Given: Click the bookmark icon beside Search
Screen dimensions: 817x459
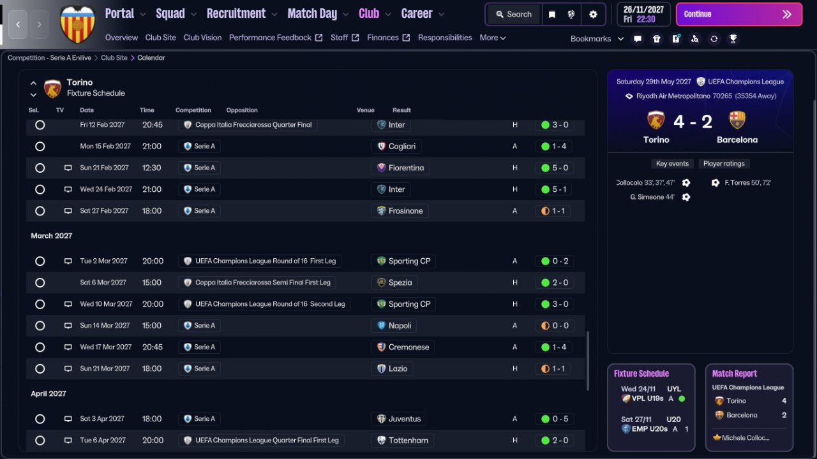Looking at the screenshot, I should click(552, 14).
